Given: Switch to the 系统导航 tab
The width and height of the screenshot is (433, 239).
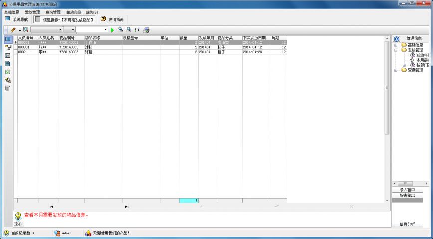Looking at the screenshot, I should click(16, 19).
